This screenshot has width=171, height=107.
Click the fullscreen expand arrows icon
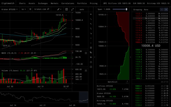click(x=72, y=9)
